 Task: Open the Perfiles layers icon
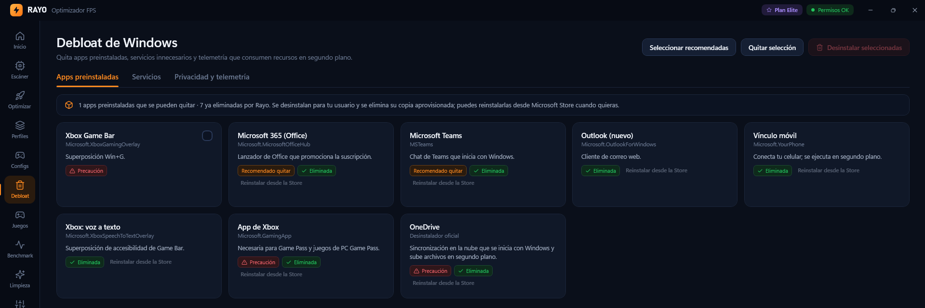(x=20, y=126)
